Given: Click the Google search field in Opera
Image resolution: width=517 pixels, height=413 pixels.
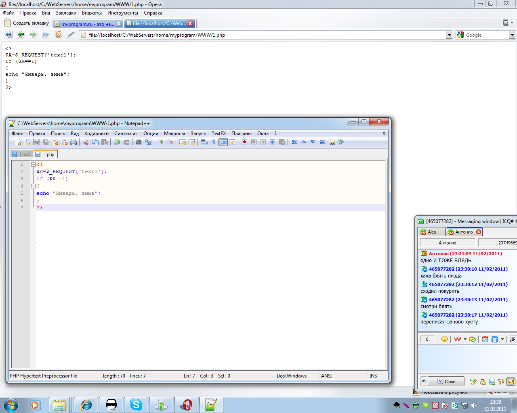Looking at the screenshot, I should tap(486, 35).
